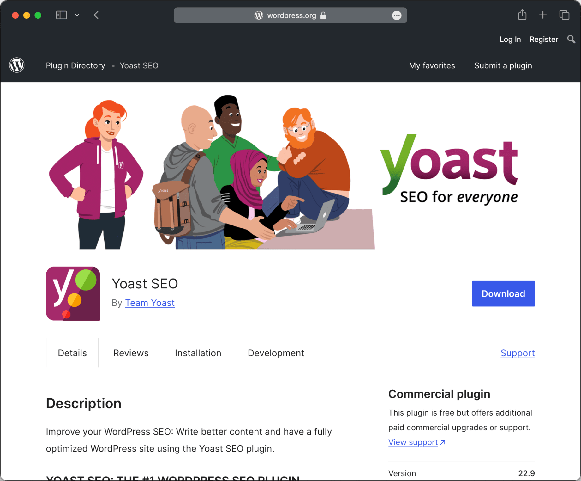Expand the chevron next to the sidebar button
581x481 pixels.
click(77, 15)
